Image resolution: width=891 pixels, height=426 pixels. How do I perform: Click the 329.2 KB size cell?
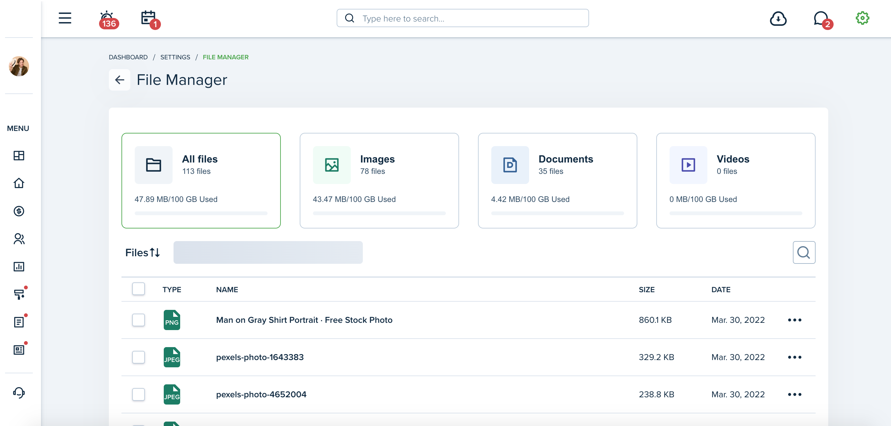point(656,357)
